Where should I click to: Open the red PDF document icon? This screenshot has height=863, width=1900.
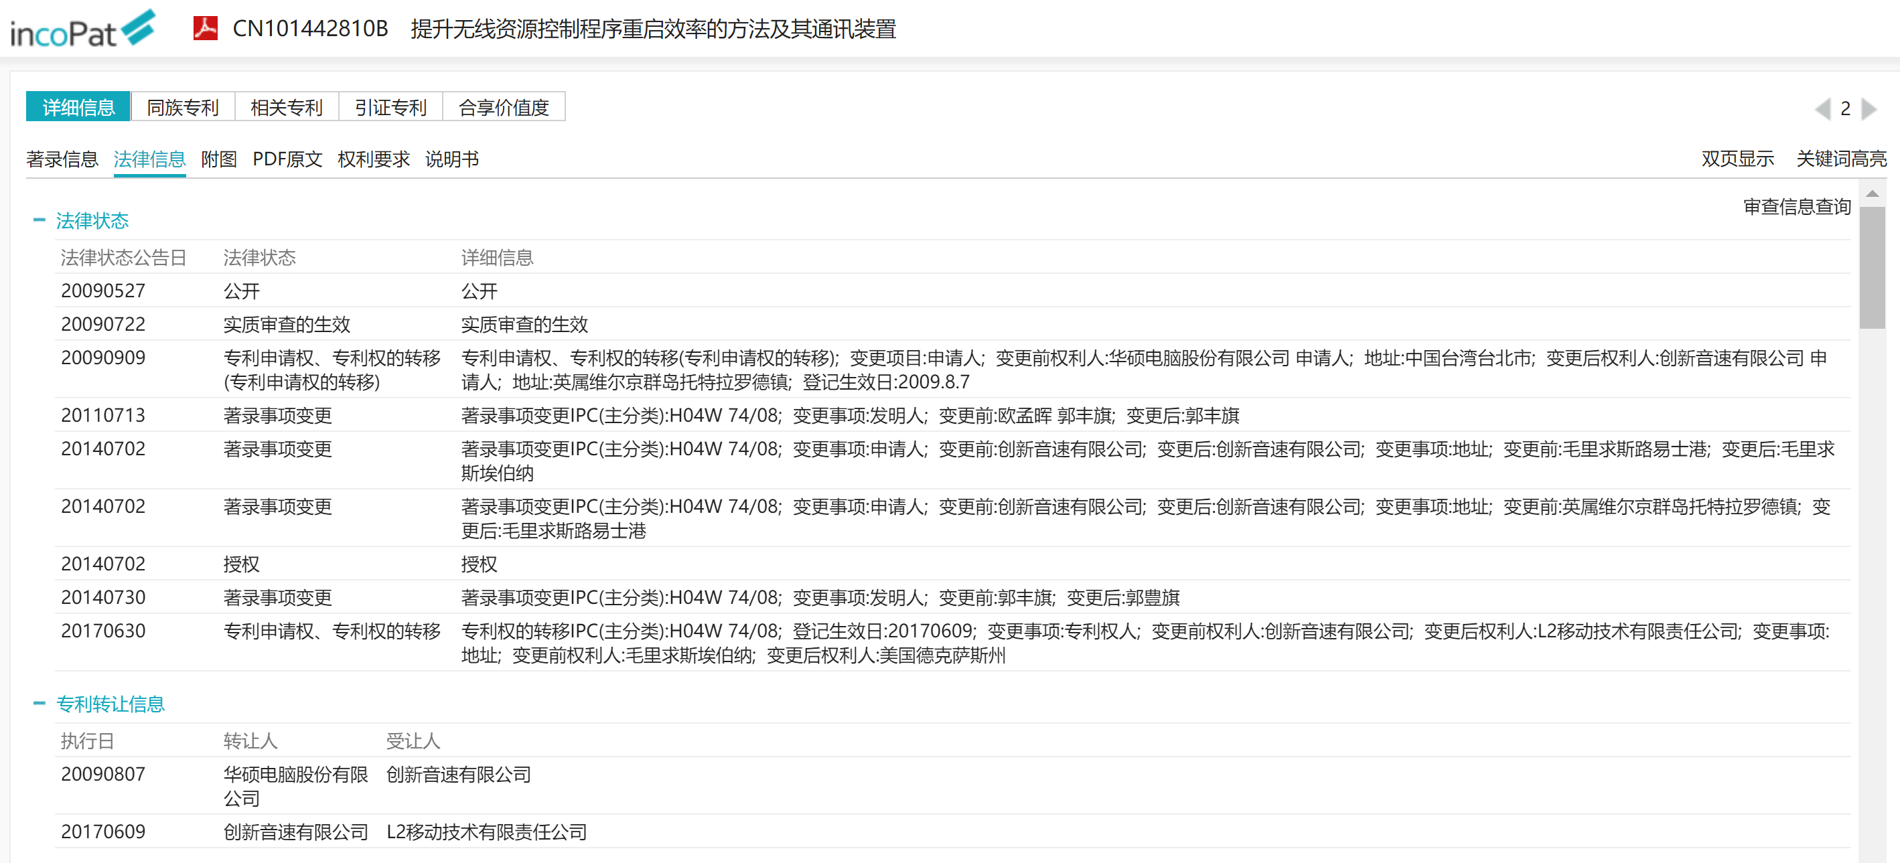205,28
